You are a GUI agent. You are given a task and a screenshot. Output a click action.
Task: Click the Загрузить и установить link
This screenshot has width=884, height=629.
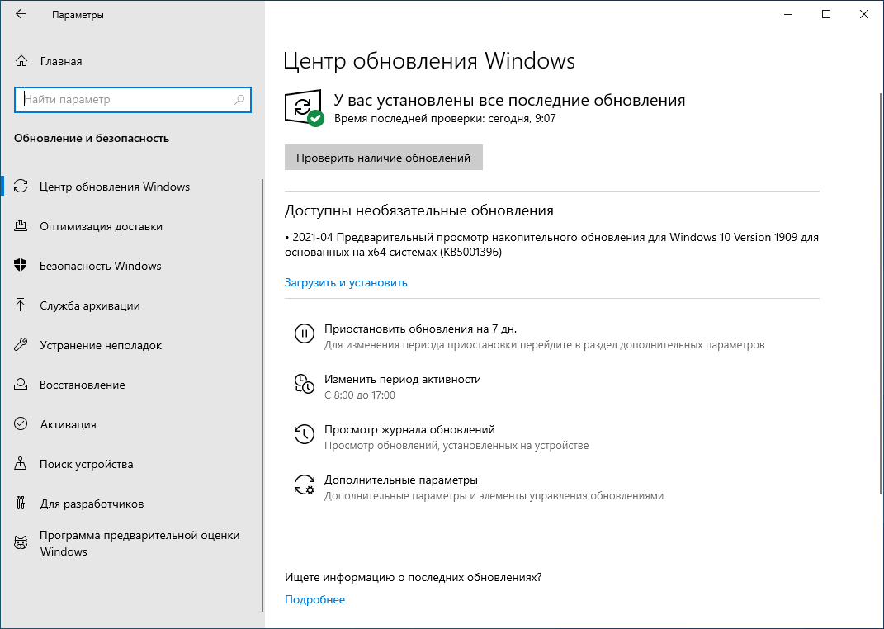click(345, 282)
